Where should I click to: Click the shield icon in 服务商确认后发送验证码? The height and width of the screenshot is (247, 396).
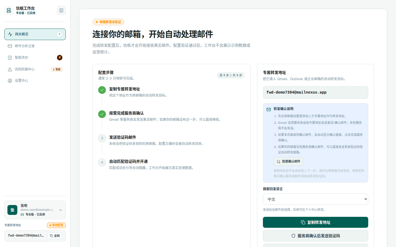[x=293, y=236]
